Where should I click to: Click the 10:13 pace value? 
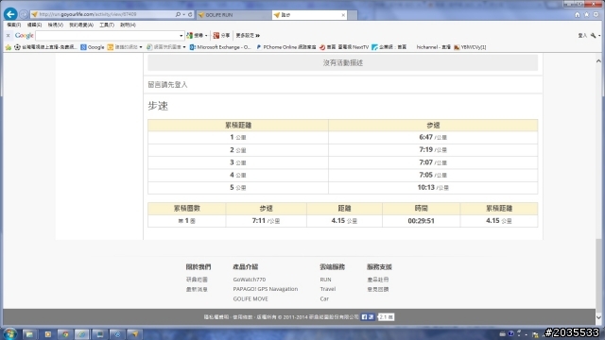tap(426, 187)
